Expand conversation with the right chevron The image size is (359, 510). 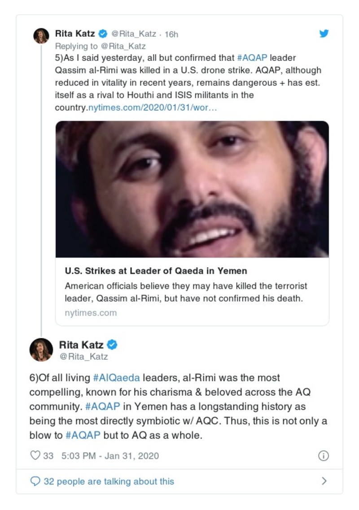pos(324,481)
